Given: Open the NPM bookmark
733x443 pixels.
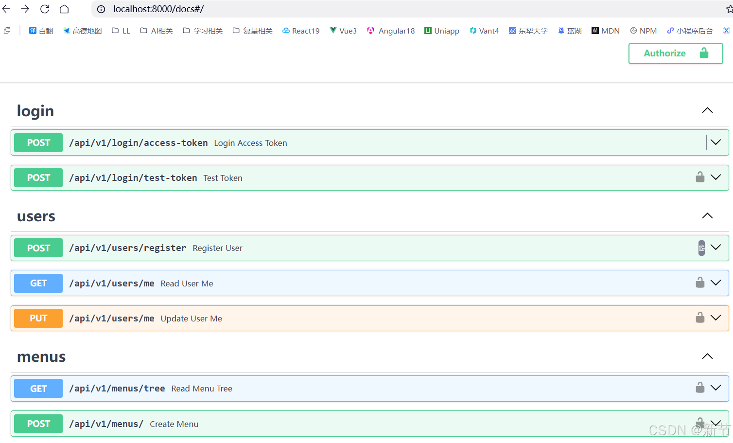Looking at the screenshot, I should click(x=644, y=31).
